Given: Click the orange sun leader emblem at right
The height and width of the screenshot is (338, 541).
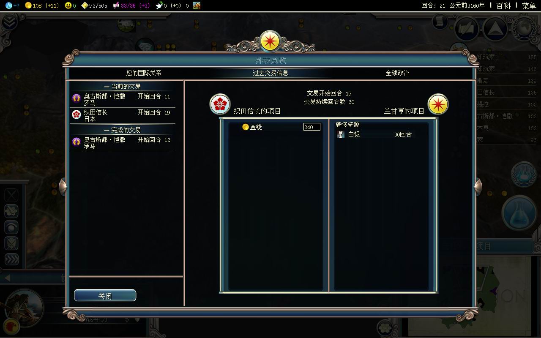Looking at the screenshot, I should click(438, 104).
